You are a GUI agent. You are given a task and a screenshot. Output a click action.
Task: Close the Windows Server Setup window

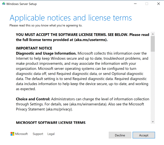158,4
